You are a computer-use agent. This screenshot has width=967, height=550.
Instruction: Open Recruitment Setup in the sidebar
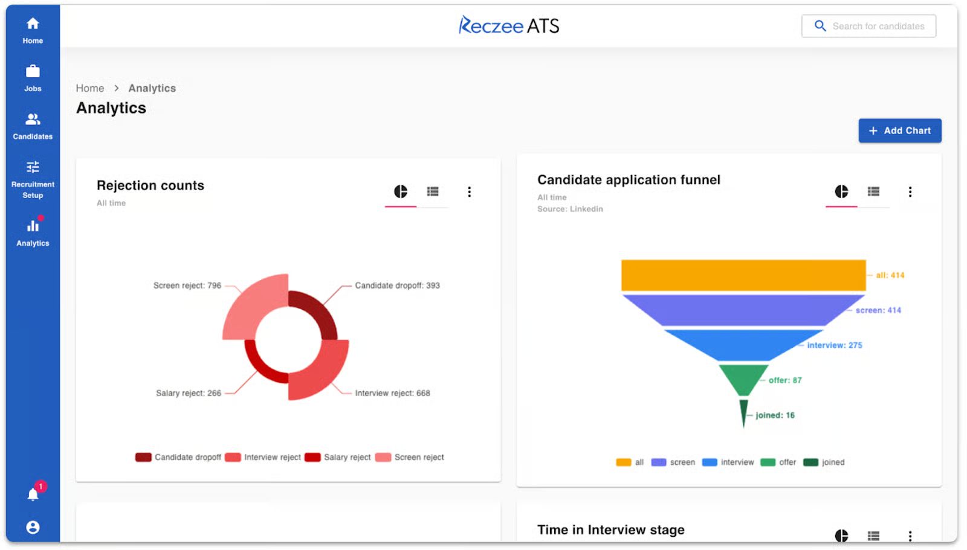tap(33, 179)
